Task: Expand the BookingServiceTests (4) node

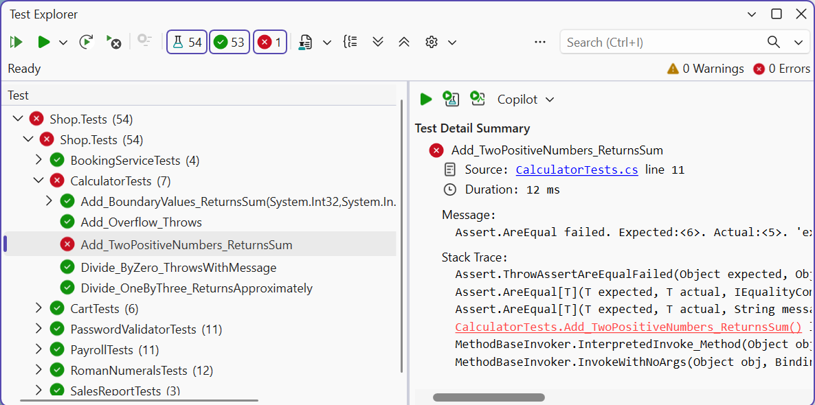Action: (x=38, y=160)
